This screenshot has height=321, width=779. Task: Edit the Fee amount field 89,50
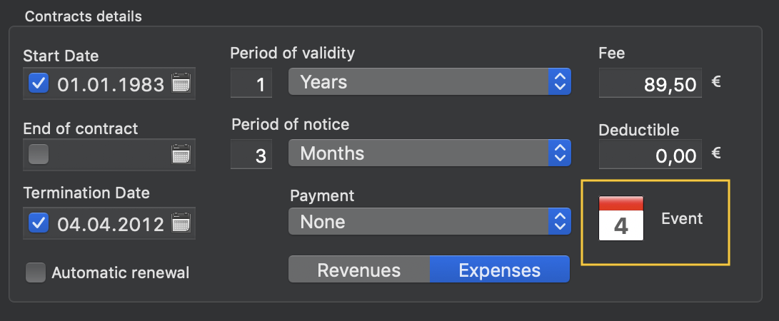point(650,83)
